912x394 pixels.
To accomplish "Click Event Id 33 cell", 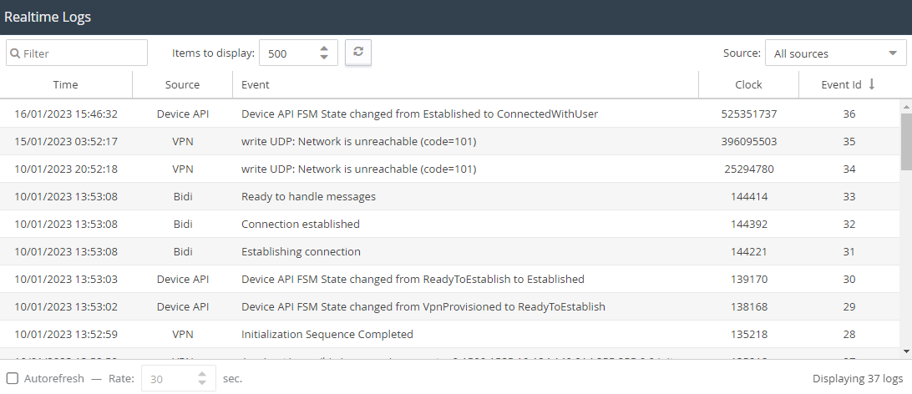I will 849,196.
